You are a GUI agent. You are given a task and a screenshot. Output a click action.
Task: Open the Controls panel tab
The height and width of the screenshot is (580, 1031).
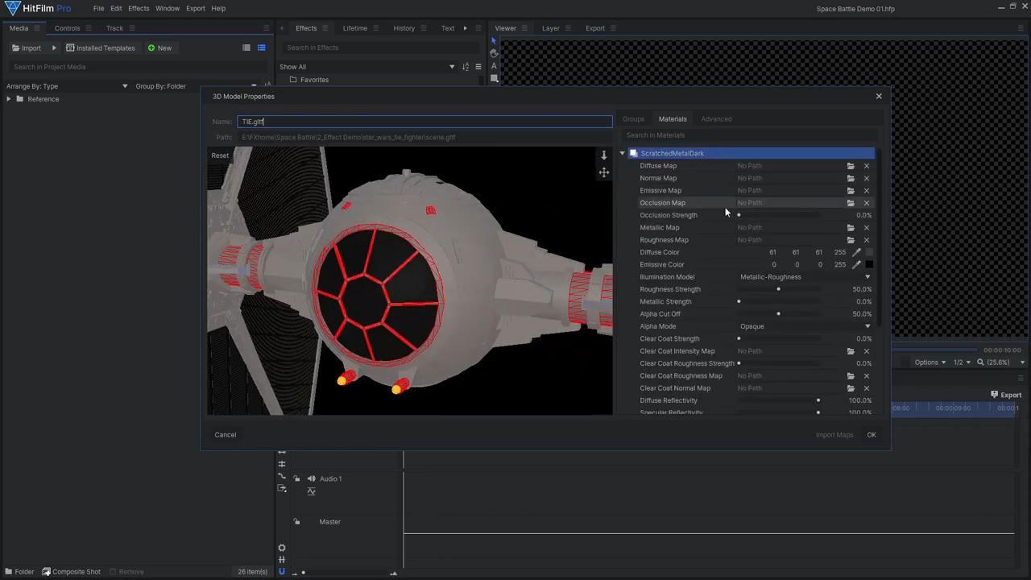point(67,28)
